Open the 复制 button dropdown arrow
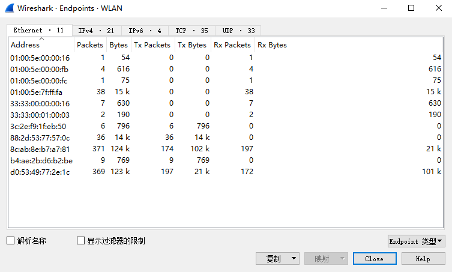452x272 pixels. pos(294,258)
